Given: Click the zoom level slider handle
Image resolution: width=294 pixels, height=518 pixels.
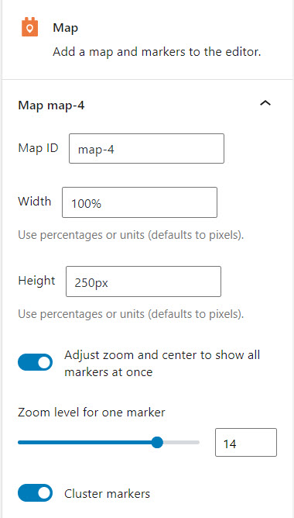Looking at the screenshot, I should pos(157,442).
